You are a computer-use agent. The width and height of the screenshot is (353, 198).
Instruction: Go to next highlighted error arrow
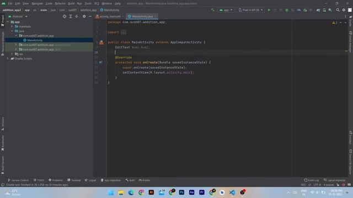pyautogui.click(x=345, y=23)
